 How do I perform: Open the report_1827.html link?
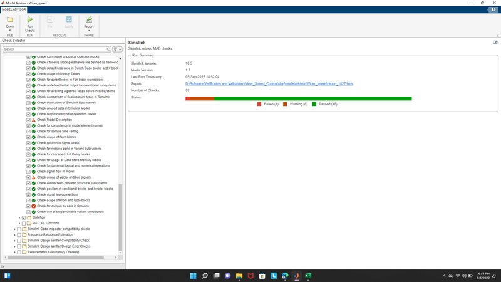tap(269, 84)
